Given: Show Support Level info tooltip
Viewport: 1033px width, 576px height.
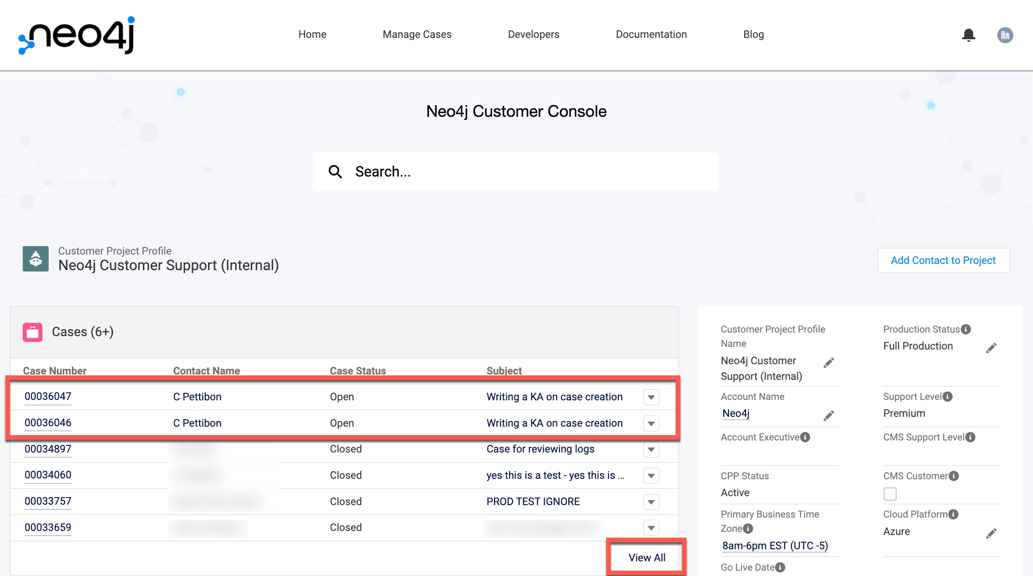Looking at the screenshot, I should coord(947,397).
